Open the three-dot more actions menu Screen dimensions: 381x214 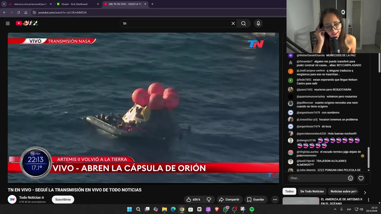pos(275,199)
